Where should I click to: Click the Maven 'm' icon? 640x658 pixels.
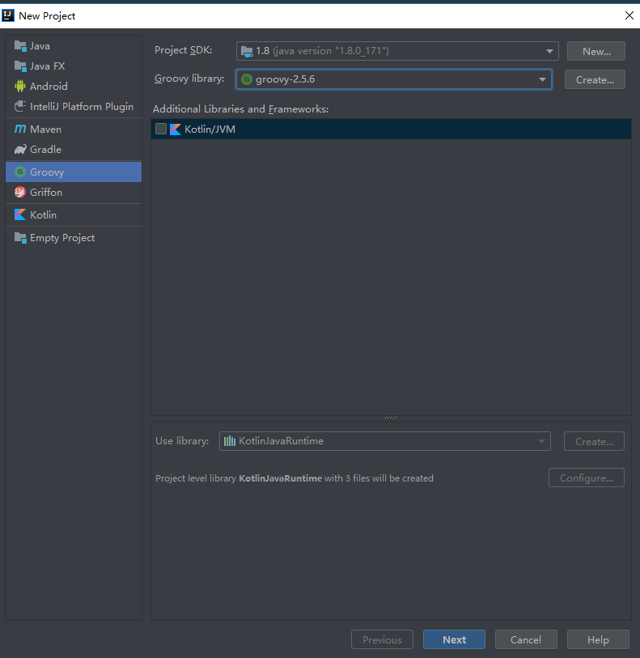click(20, 129)
